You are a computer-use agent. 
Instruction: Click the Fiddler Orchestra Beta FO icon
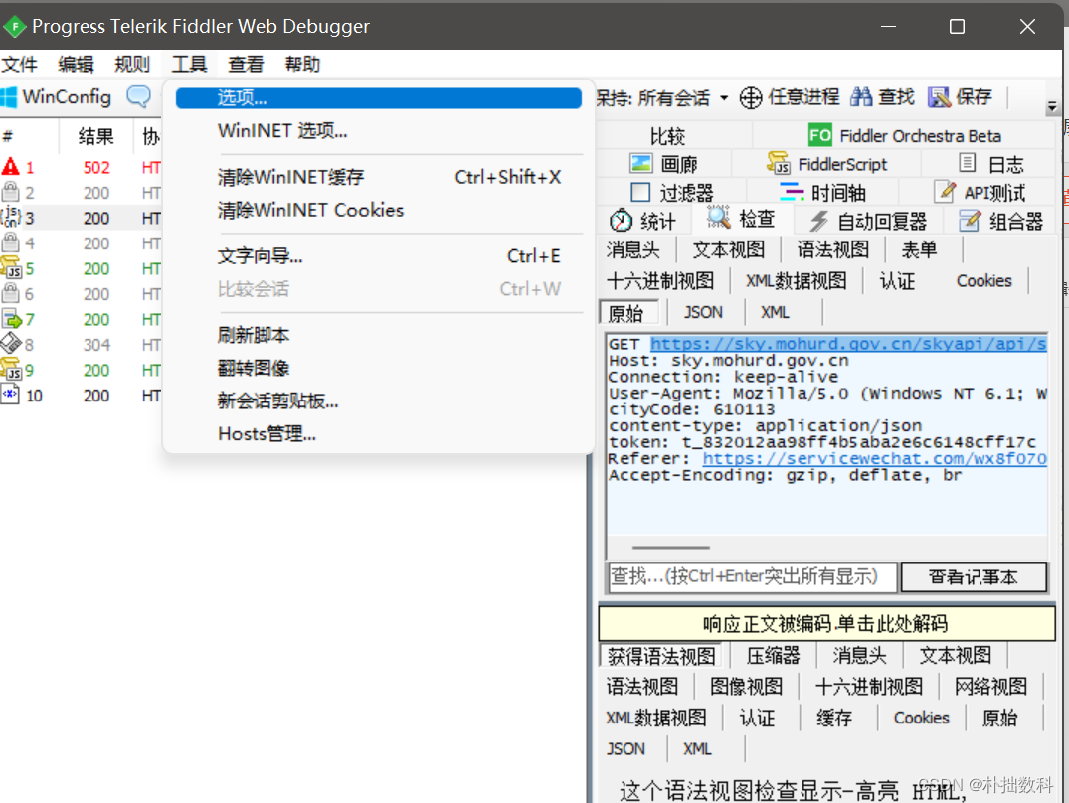pyautogui.click(x=819, y=135)
